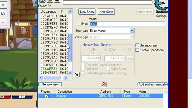192x108 pixels.
Task: Toggle the Hyper Scan checkbox
Action: pyautogui.click(x=108, y=69)
